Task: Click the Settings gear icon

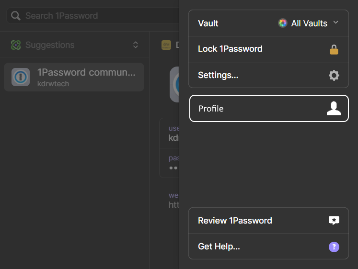Action: tap(334, 75)
